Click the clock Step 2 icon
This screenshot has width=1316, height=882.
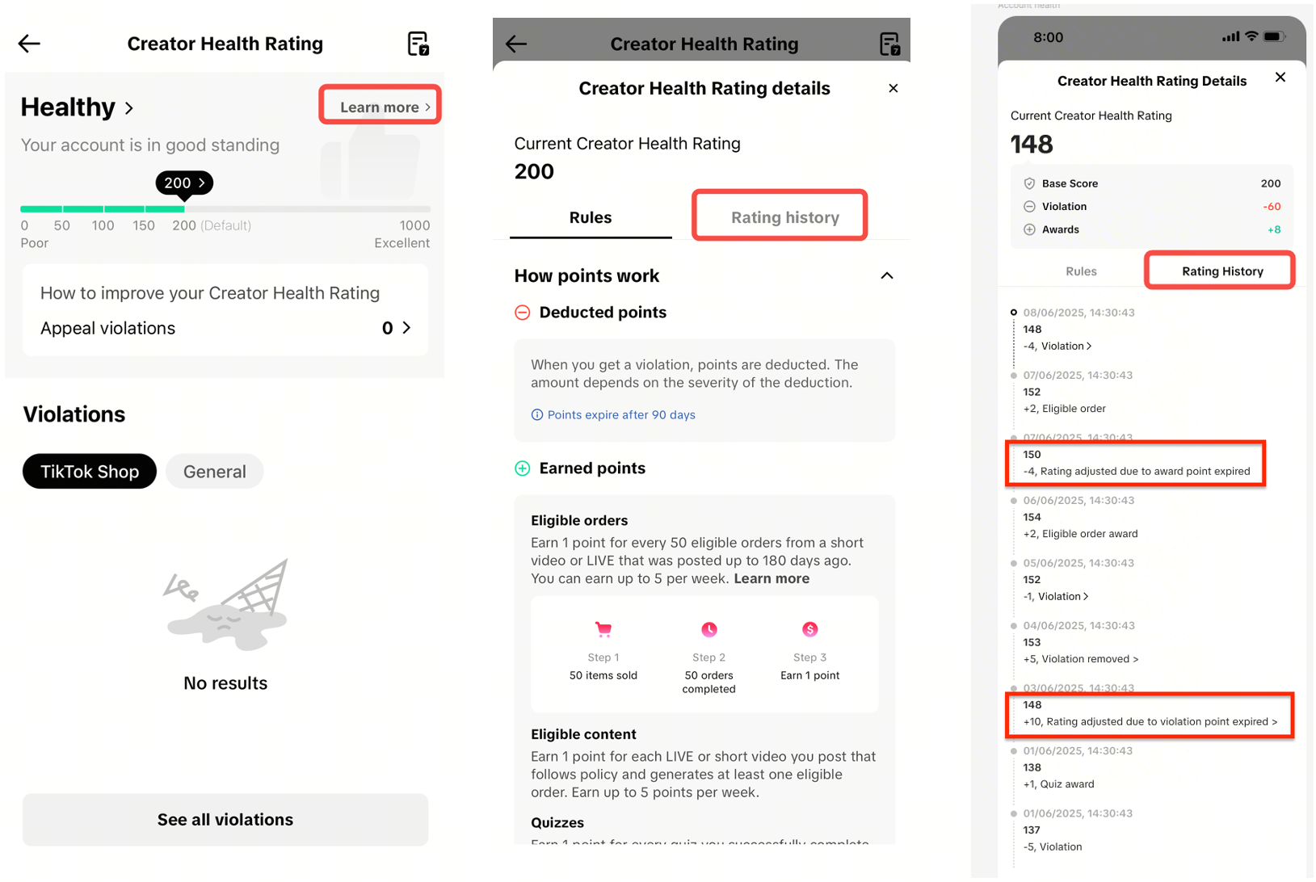(709, 629)
